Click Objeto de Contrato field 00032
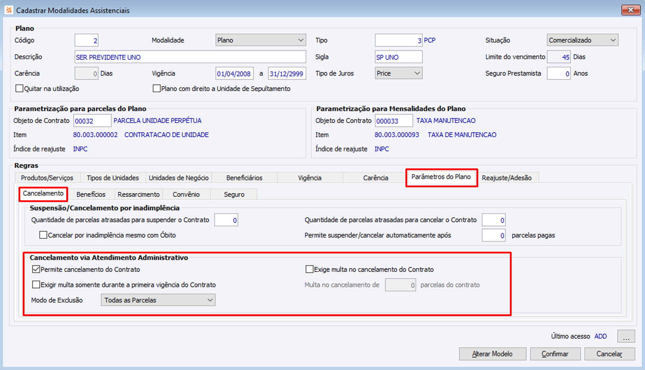This screenshot has width=645, height=370. 92,120
